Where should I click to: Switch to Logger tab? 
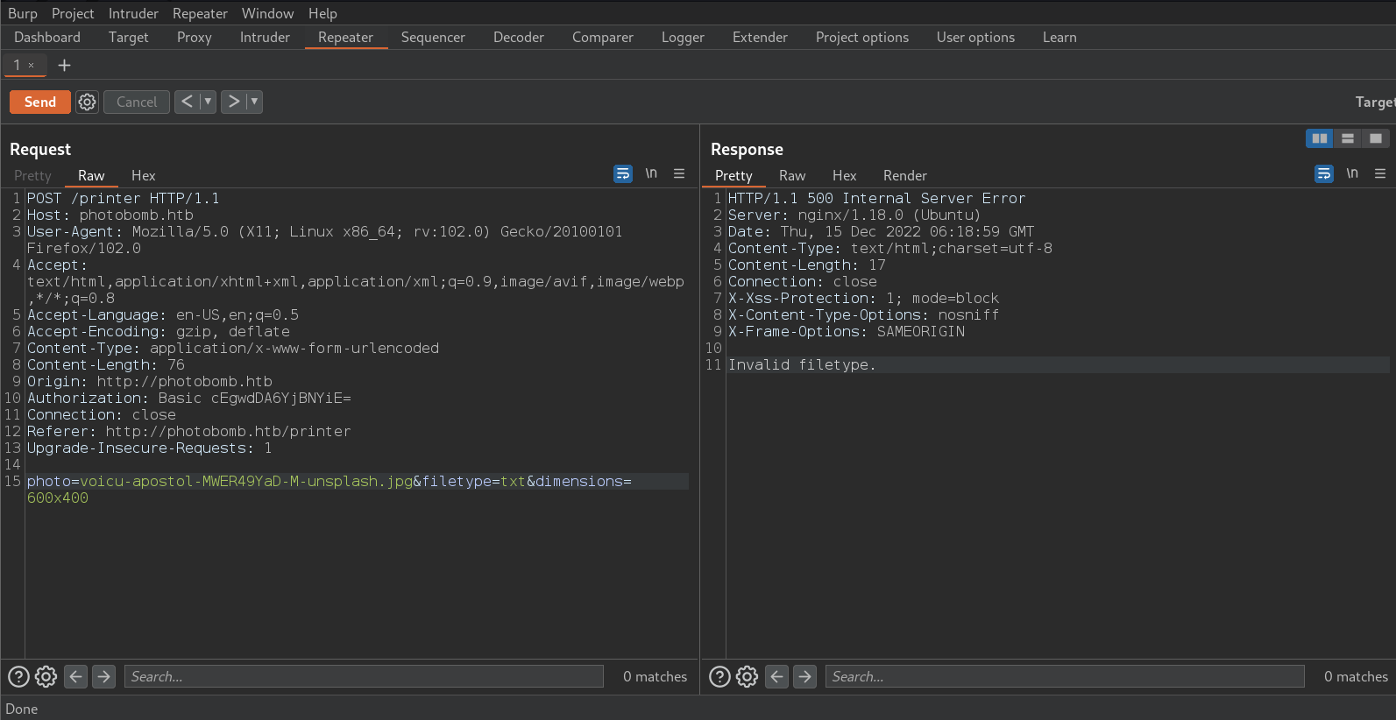(x=683, y=37)
